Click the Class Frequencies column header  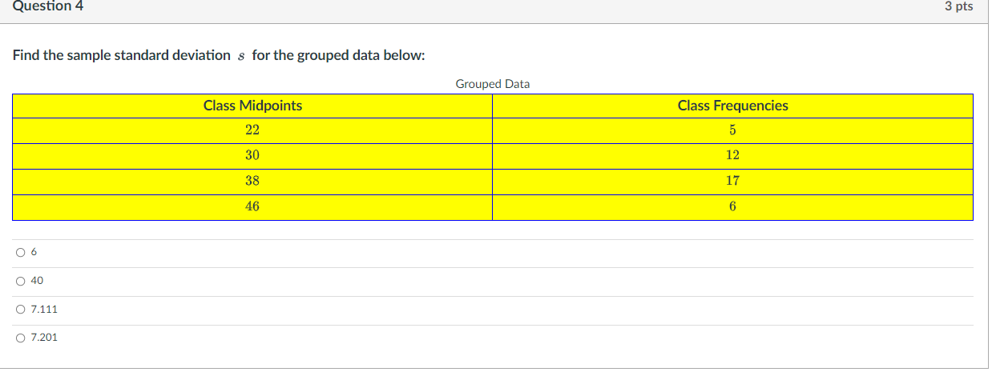(x=732, y=106)
